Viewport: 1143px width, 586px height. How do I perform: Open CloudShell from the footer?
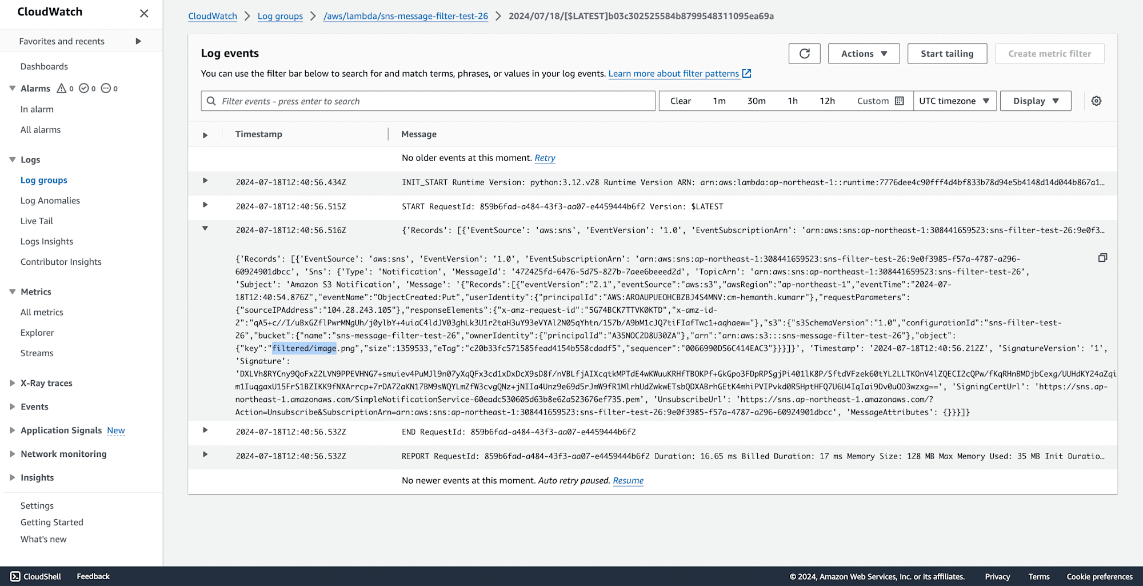tap(36, 576)
